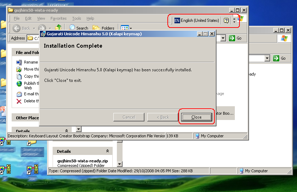Close the installer dialog with title X
This screenshot has width=297, height=192.
pos(212,34)
